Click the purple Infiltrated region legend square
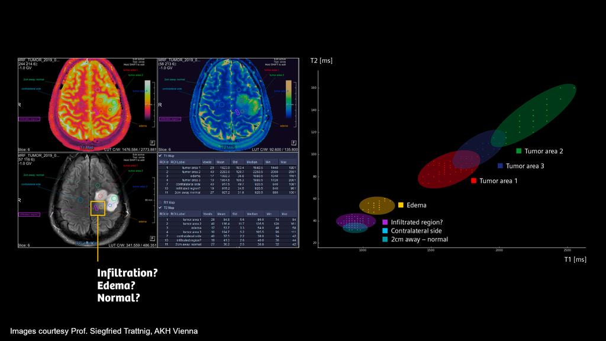Image resolution: width=606 pixels, height=341 pixels. click(385, 222)
